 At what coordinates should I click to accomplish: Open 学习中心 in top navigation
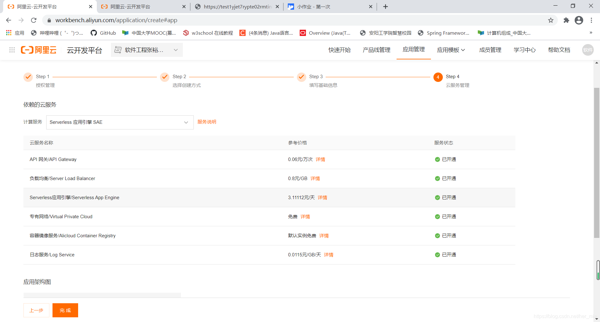[x=524, y=50]
